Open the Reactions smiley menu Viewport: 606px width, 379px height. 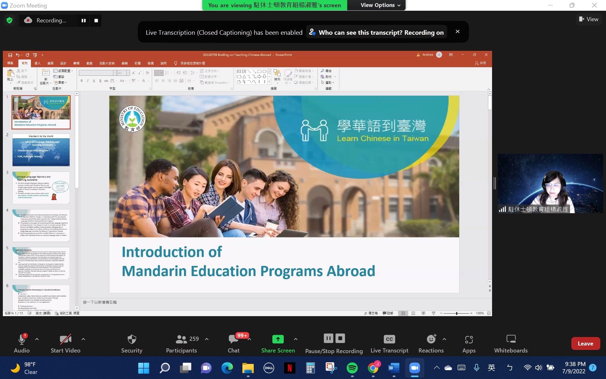pyautogui.click(x=431, y=340)
